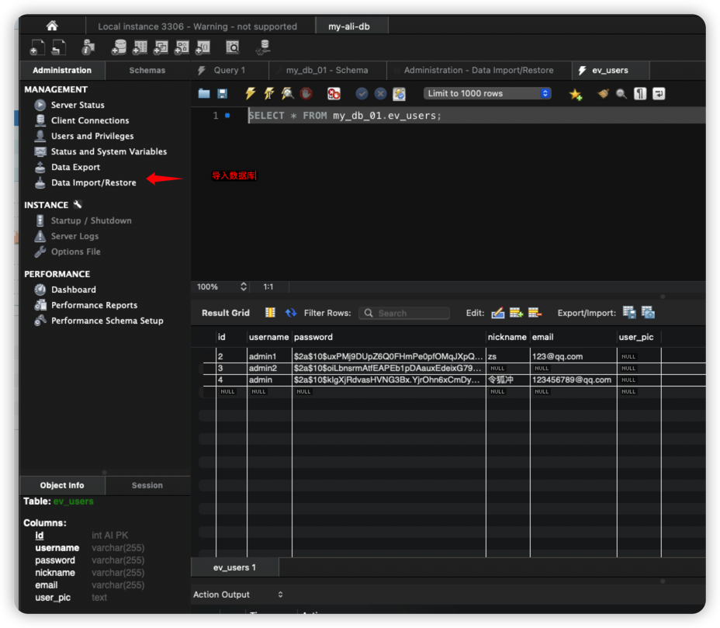Switch to the Session tab
Image resolution: width=720 pixels, height=628 pixels.
tap(147, 485)
